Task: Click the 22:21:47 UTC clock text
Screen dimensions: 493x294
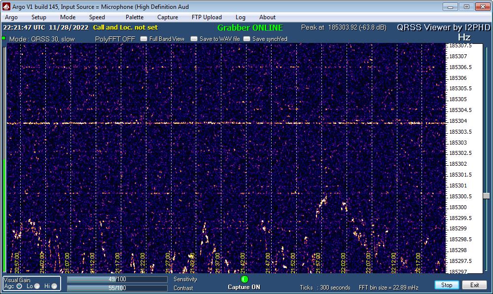Action: coord(24,27)
